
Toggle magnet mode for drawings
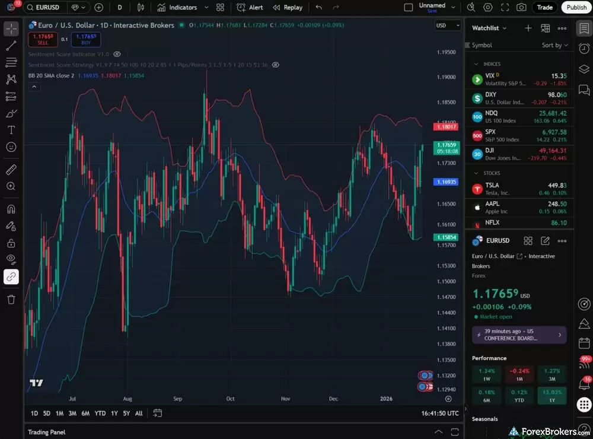(x=11, y=209)
